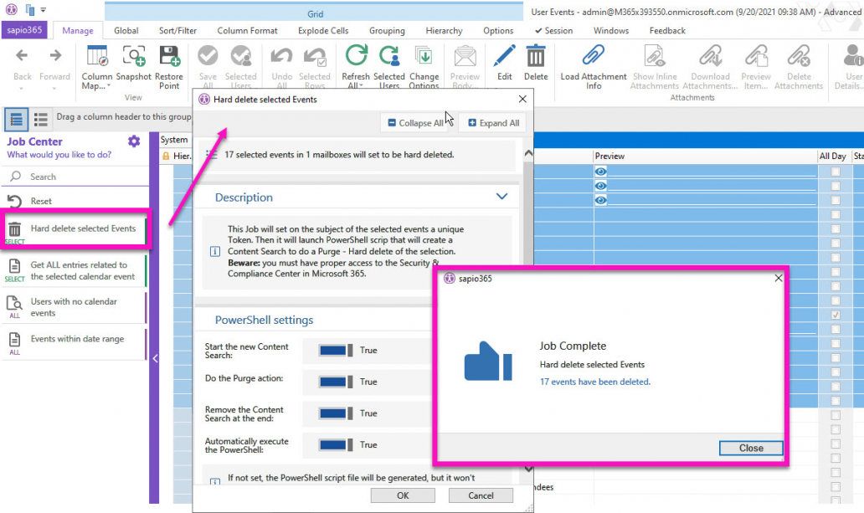Cancel the Hard delete dialog
This screenshot has height=513, width=864.
tap(481, 495)
